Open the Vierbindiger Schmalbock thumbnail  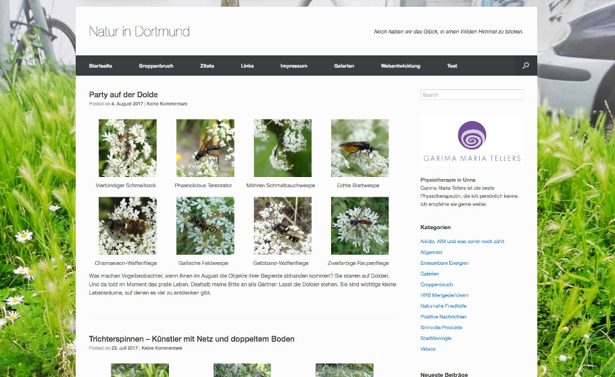pyautogui.click(x=128, y=148)
